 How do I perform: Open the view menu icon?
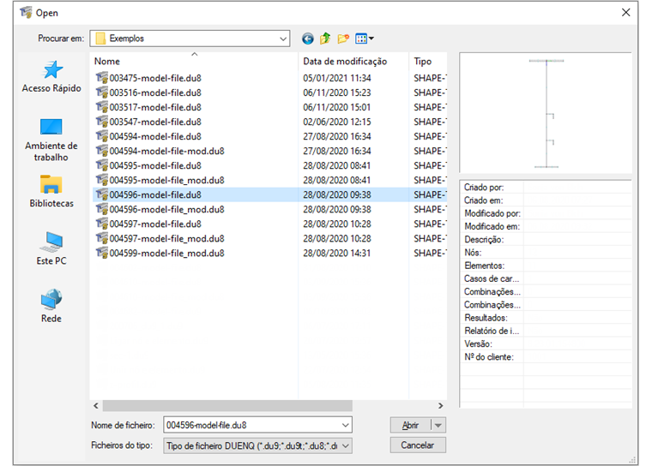(x=365, y=39)
